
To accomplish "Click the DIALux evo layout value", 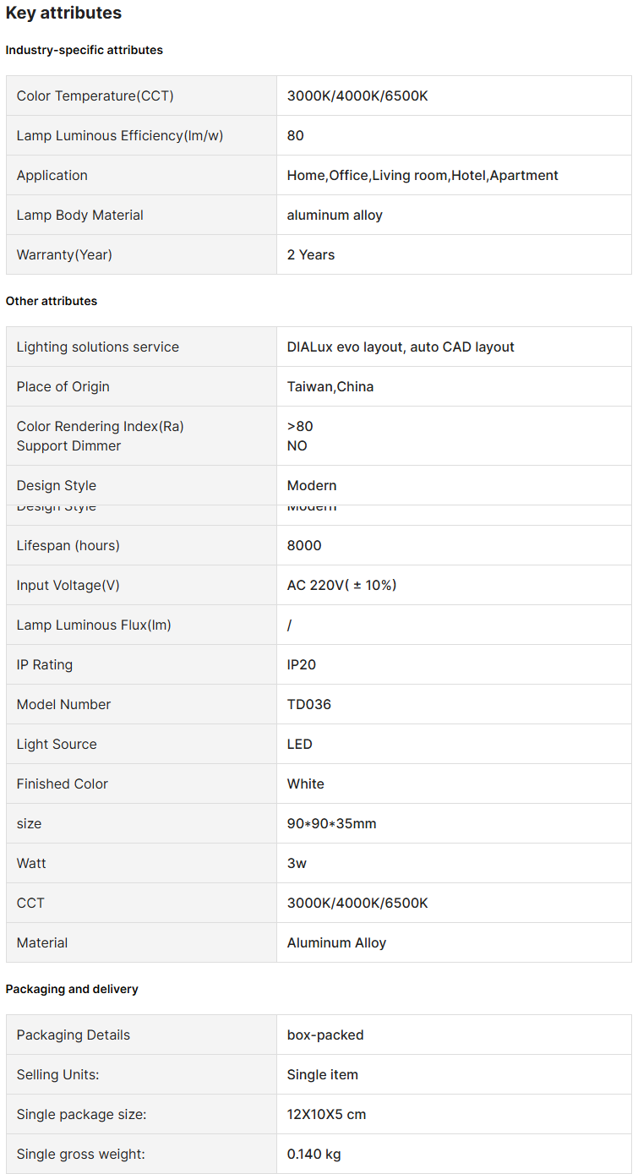I will click(401, 347).
